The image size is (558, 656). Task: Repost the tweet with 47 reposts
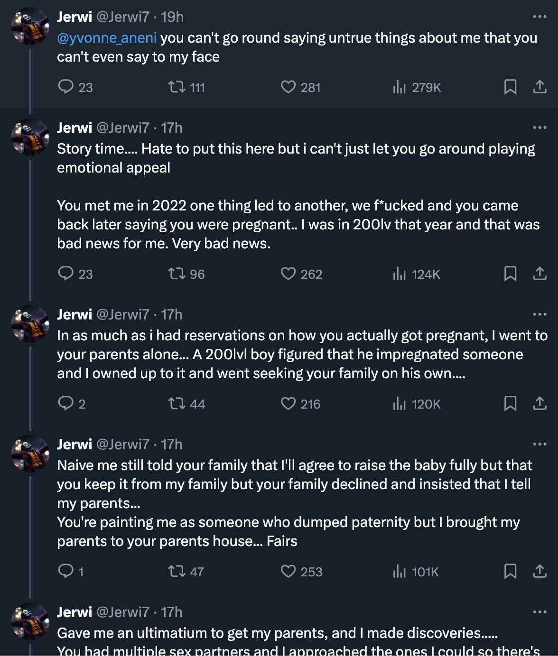177,572
